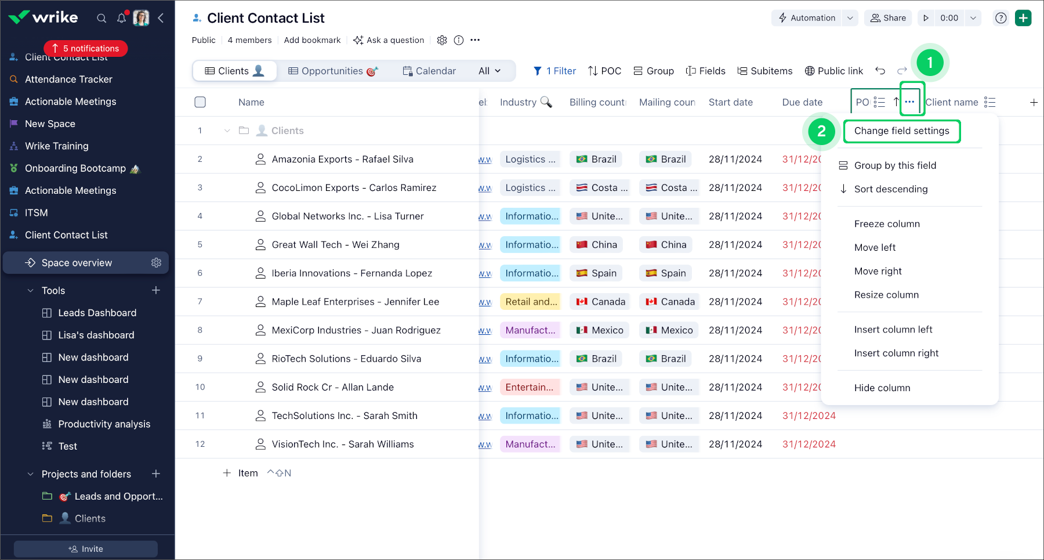This screenshot has height=560, width=1044.
Task: Click the redo arrow icon
Action: (x=902, y=71)
